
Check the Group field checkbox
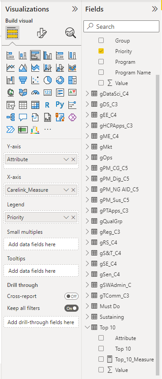(x=101, y=40)
